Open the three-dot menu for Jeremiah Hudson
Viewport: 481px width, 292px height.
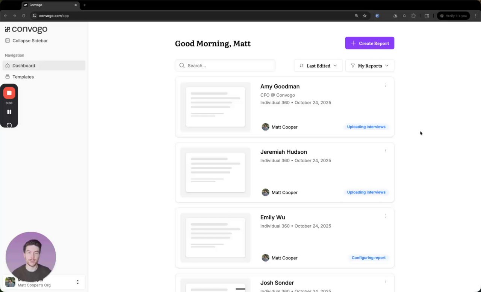(386, 151)
